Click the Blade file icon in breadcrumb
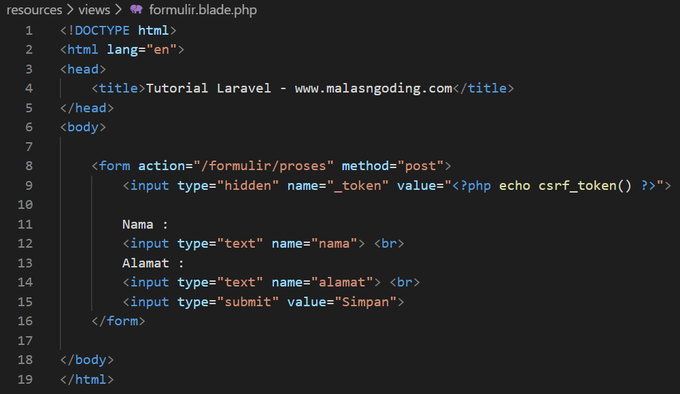This screenshot has width=680, height=394. point(136,9)
